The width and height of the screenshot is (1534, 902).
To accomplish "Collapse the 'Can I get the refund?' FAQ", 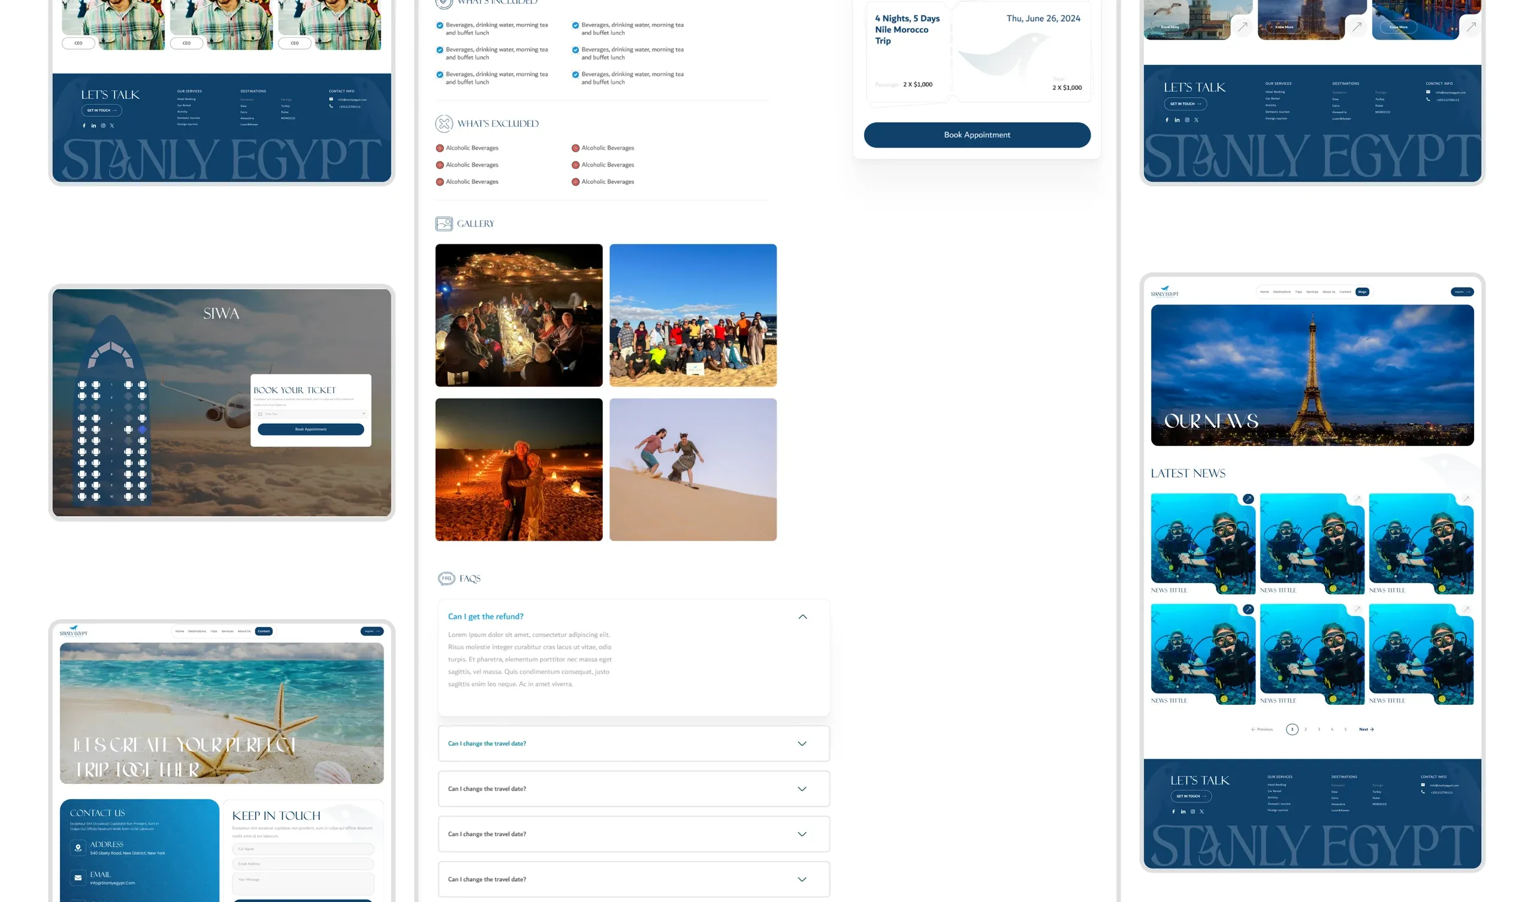I will (803, 617).
